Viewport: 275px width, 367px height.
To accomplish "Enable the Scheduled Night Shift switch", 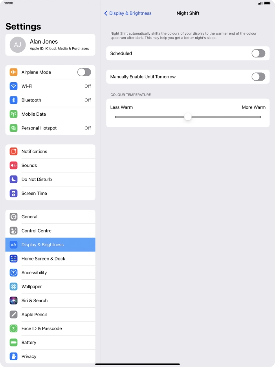I will pyautogui.click(x=258, y=53).
